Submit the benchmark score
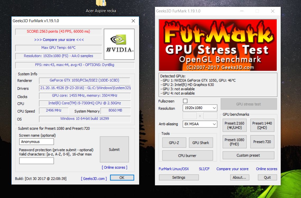The width and height of the screenshot is (301, 198). 114,149
